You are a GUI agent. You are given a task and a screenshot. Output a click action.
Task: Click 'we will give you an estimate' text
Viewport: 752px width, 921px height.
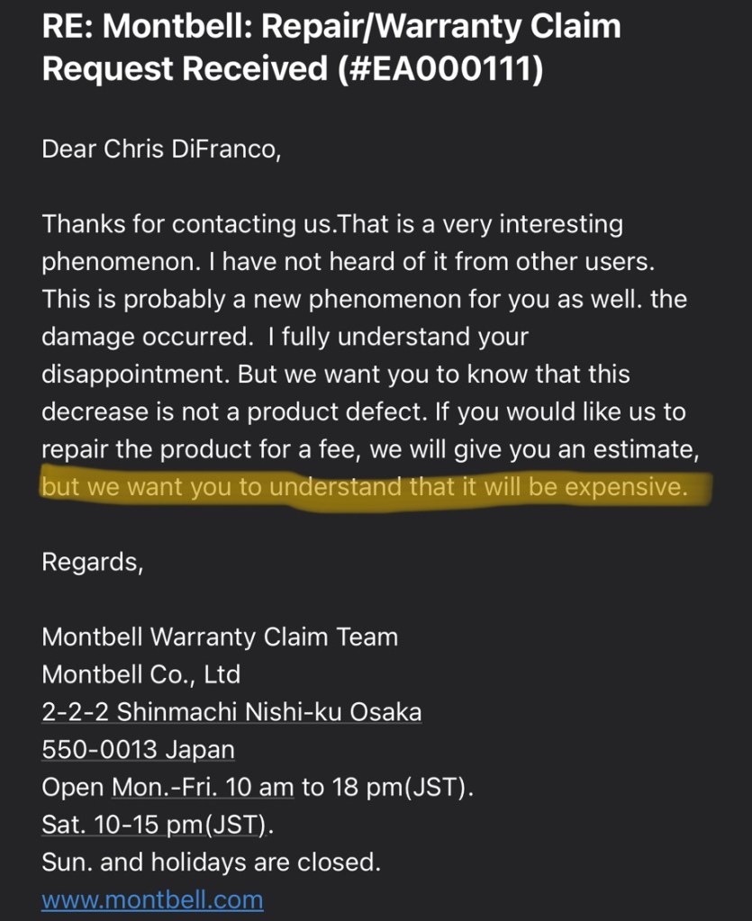[537, 449]
